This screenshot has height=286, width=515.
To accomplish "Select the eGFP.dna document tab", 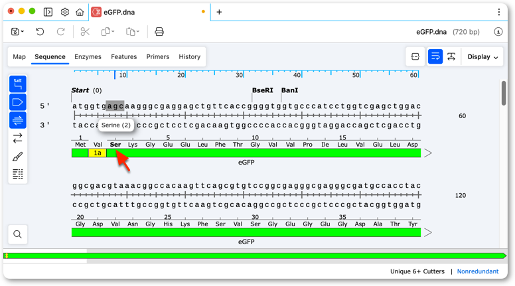I will point(149,12).
